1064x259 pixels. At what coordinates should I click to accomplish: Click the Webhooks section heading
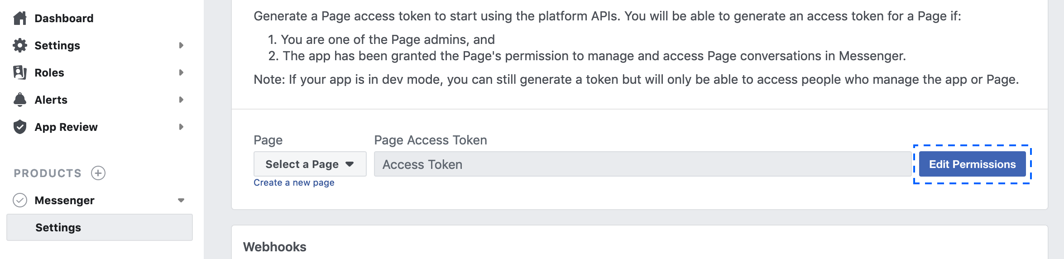(x=275, y=247)
